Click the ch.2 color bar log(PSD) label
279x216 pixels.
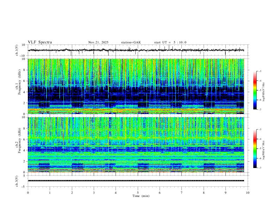pos(263,150)
